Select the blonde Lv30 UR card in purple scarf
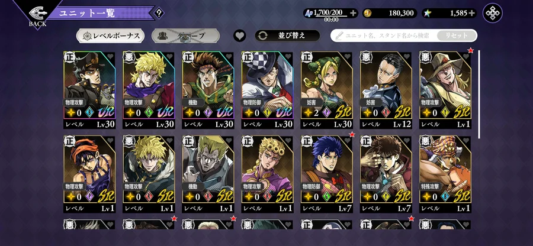 click(149, 90)
